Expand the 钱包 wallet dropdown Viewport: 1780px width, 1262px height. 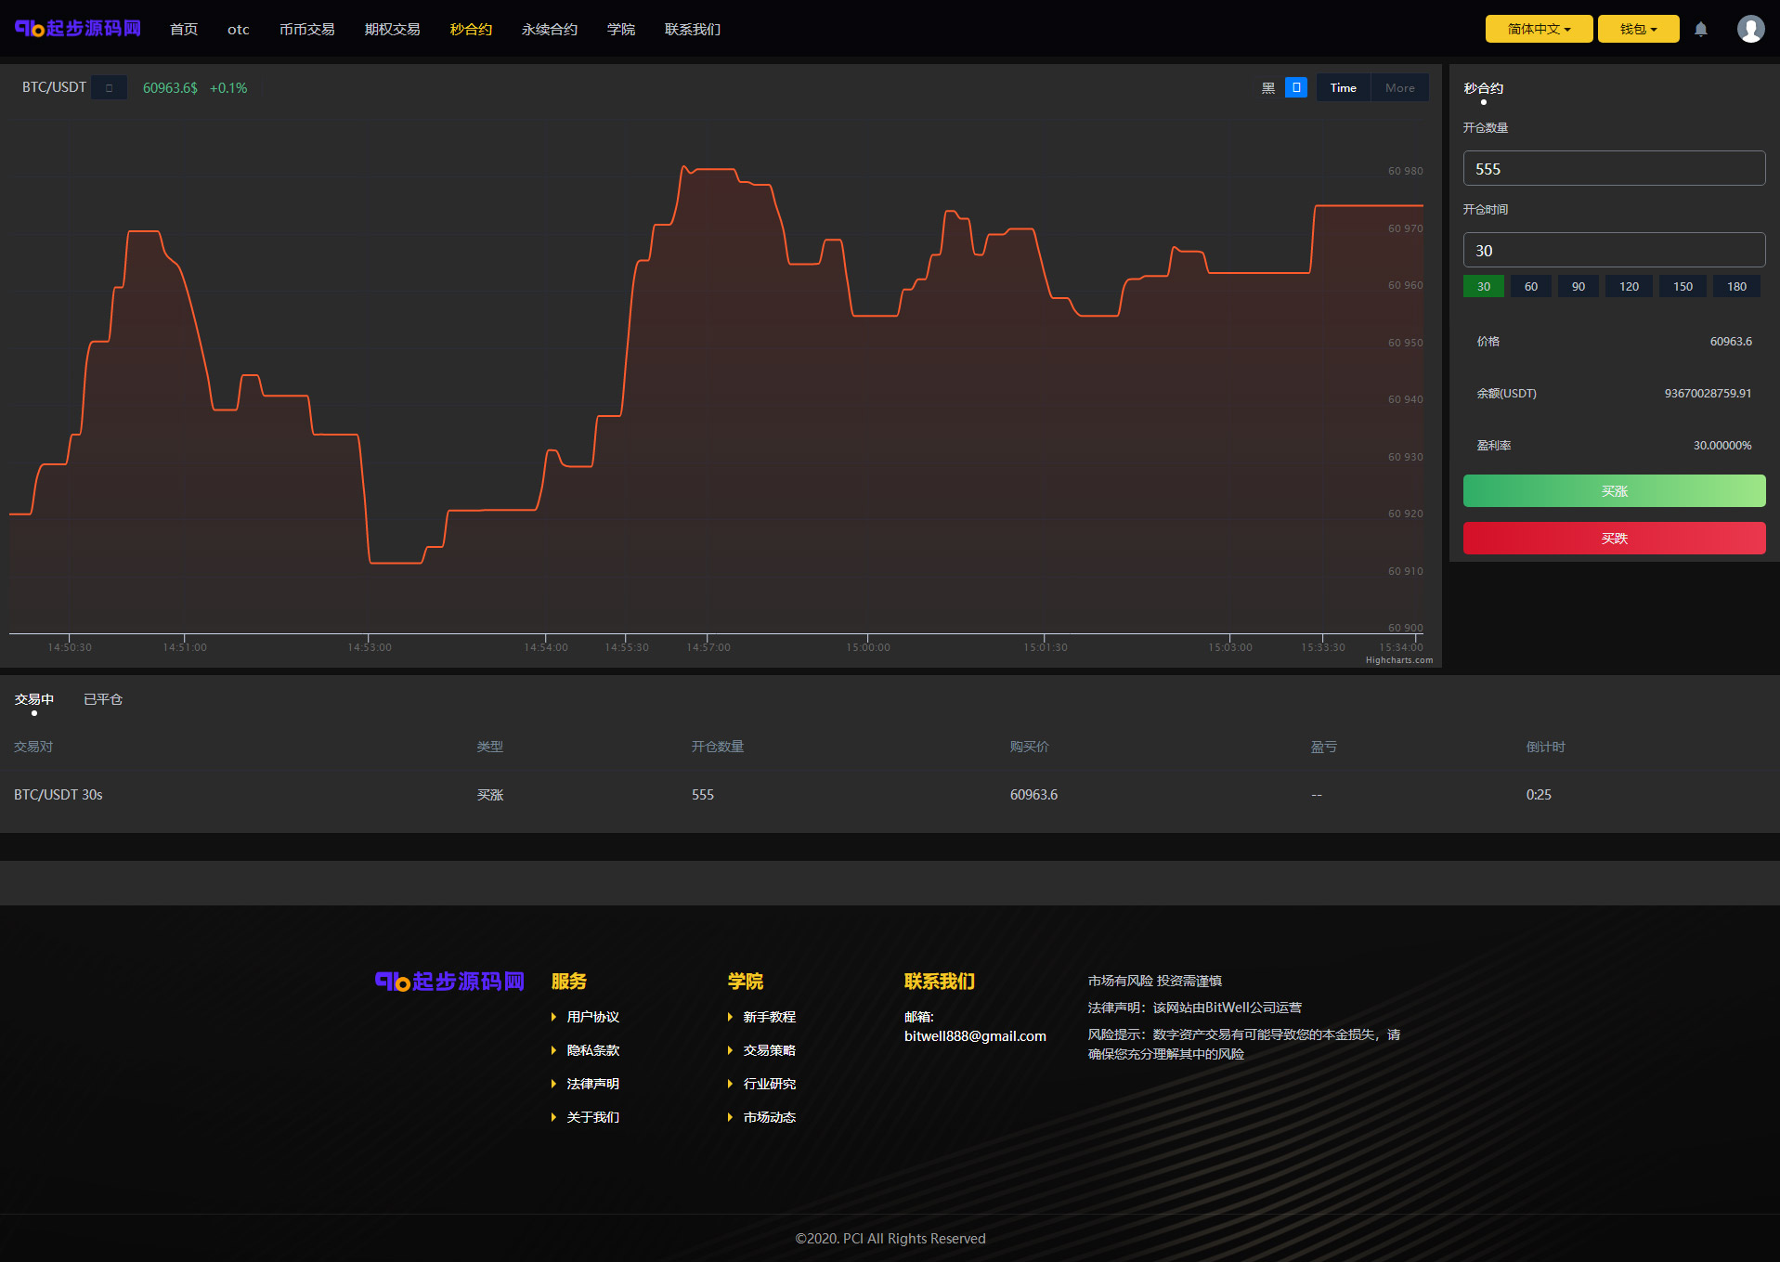point(1638,29)
